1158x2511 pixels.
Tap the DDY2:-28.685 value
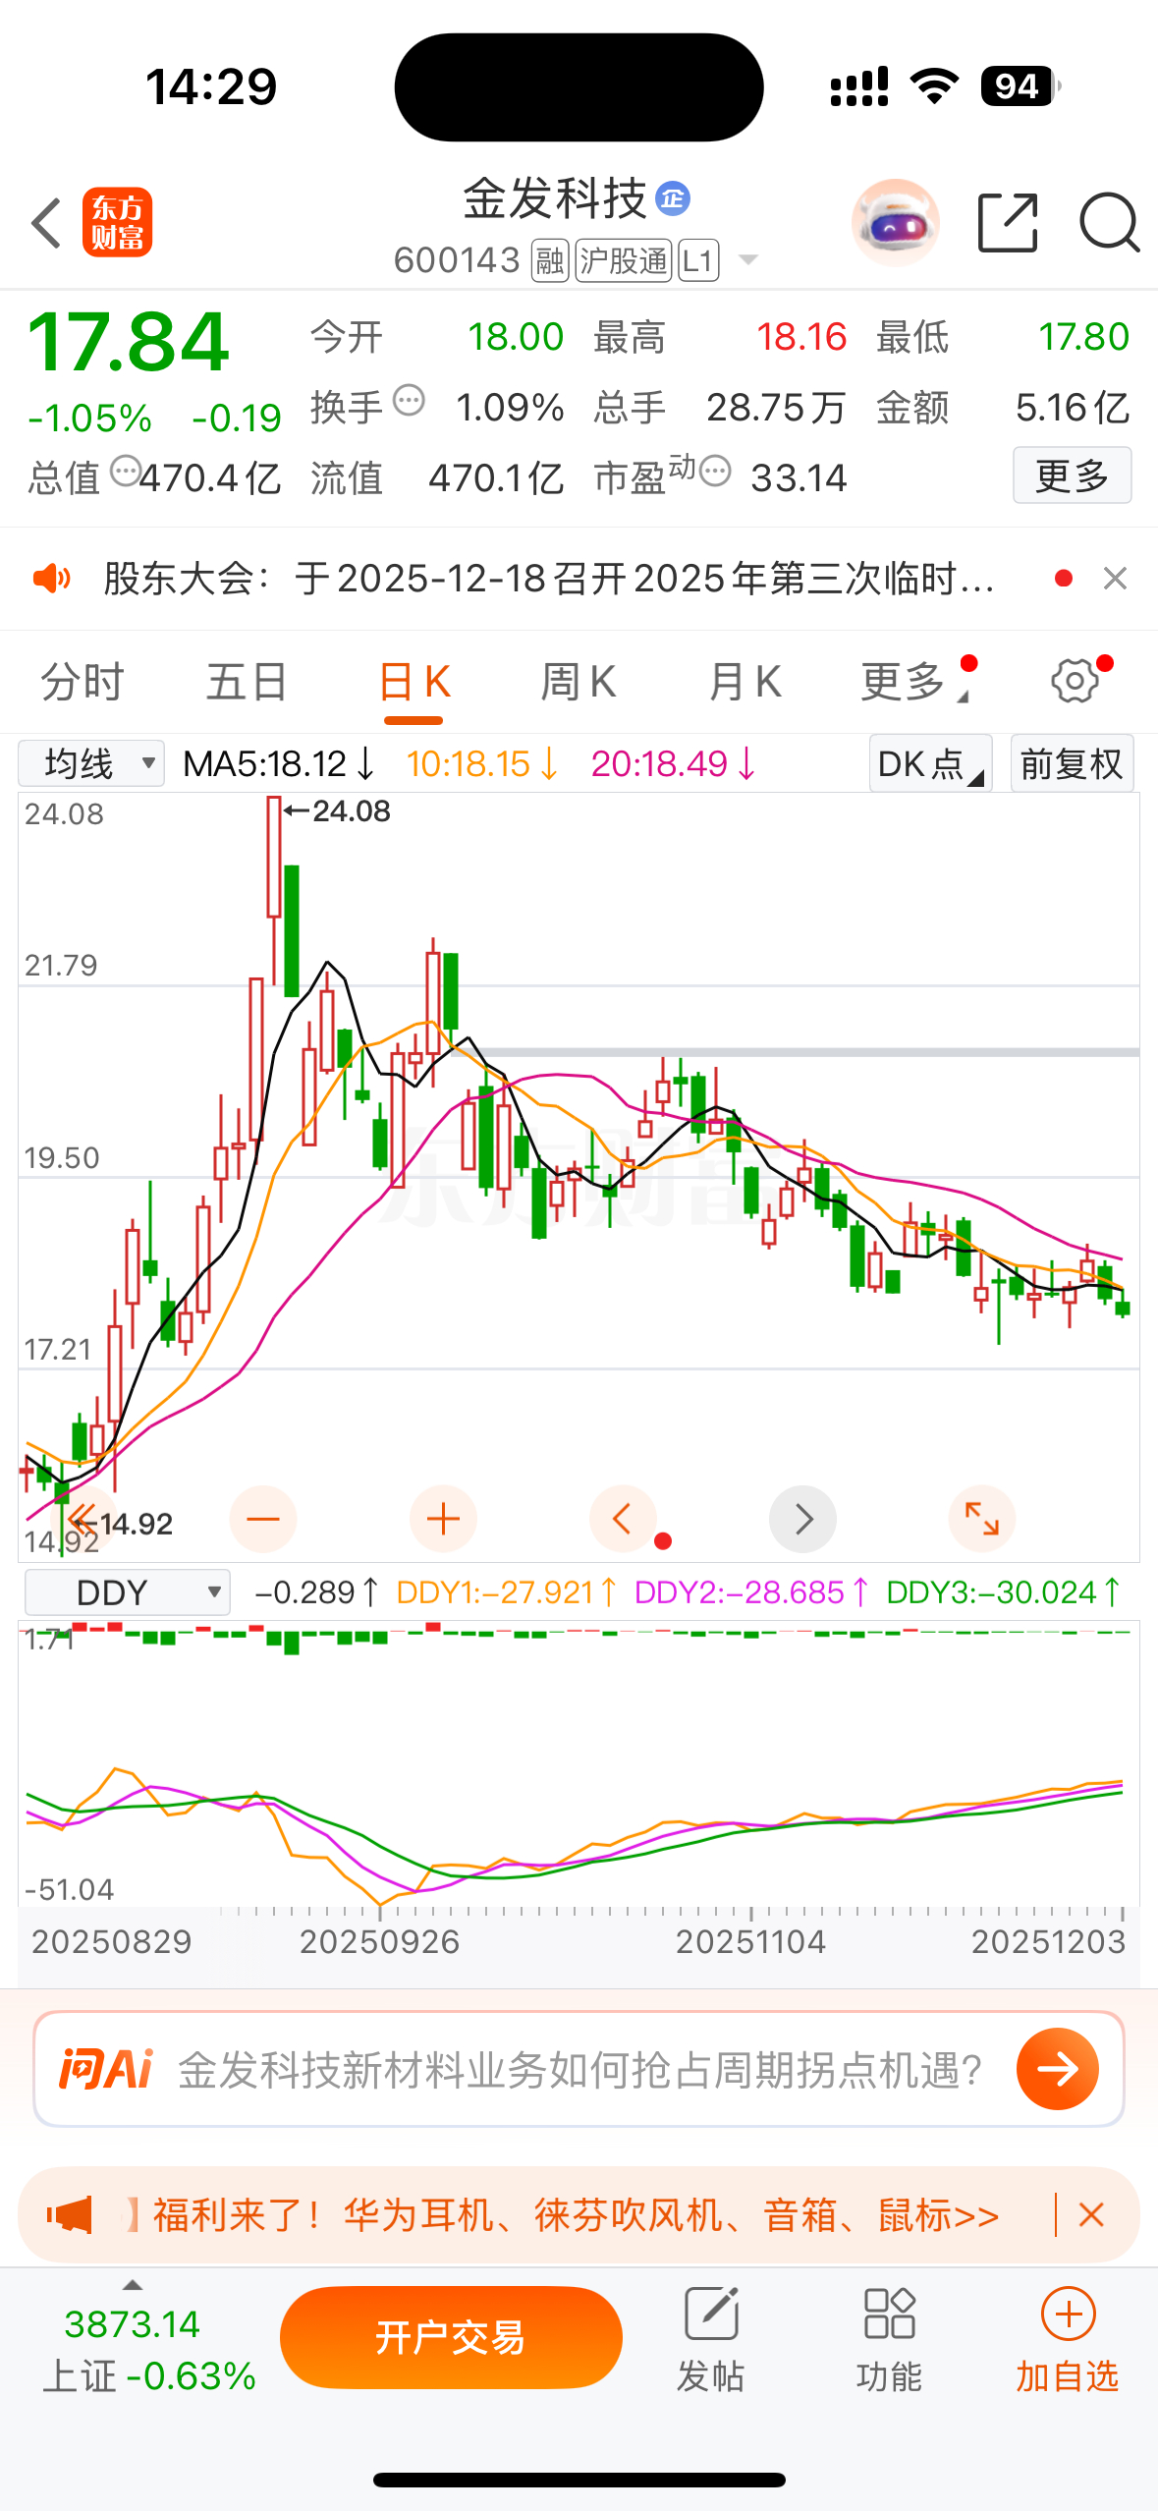(x=751, y=1592)
